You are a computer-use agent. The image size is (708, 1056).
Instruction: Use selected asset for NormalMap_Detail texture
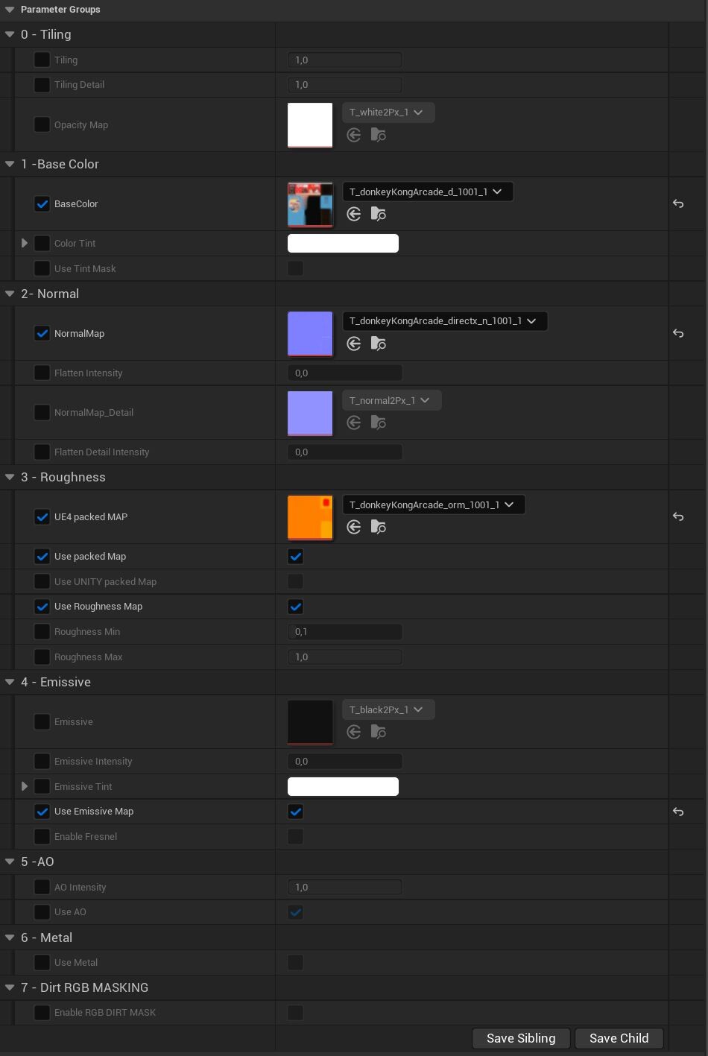pos(354,423)
